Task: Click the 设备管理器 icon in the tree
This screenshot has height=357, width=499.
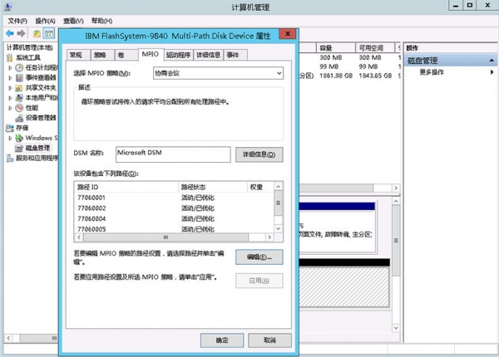Action: (19, 118)
